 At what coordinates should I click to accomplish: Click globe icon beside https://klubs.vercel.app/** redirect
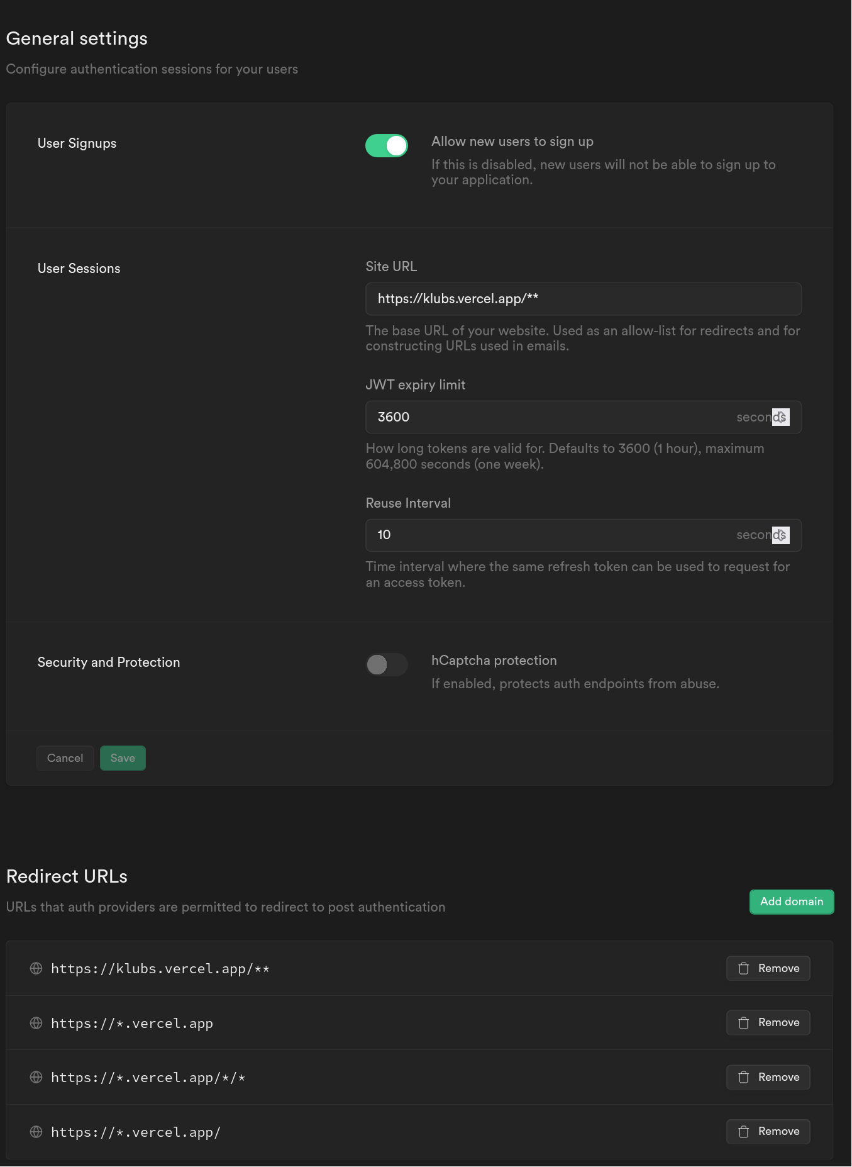pos(36,968)
